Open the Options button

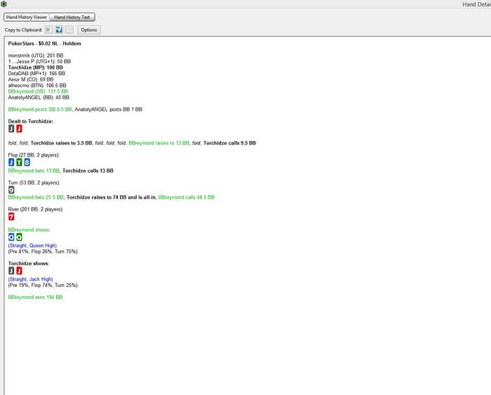[x=89, y=30]
